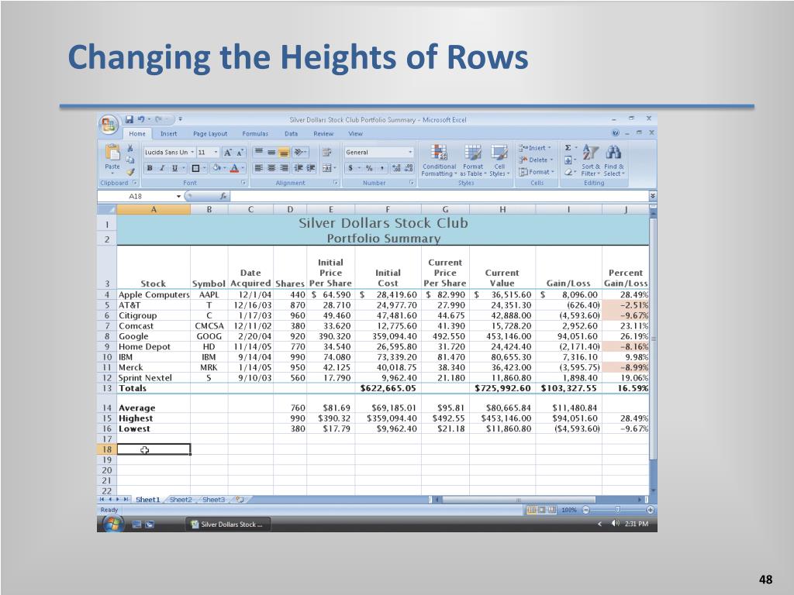Open the Fill options button

coord(568,160)
